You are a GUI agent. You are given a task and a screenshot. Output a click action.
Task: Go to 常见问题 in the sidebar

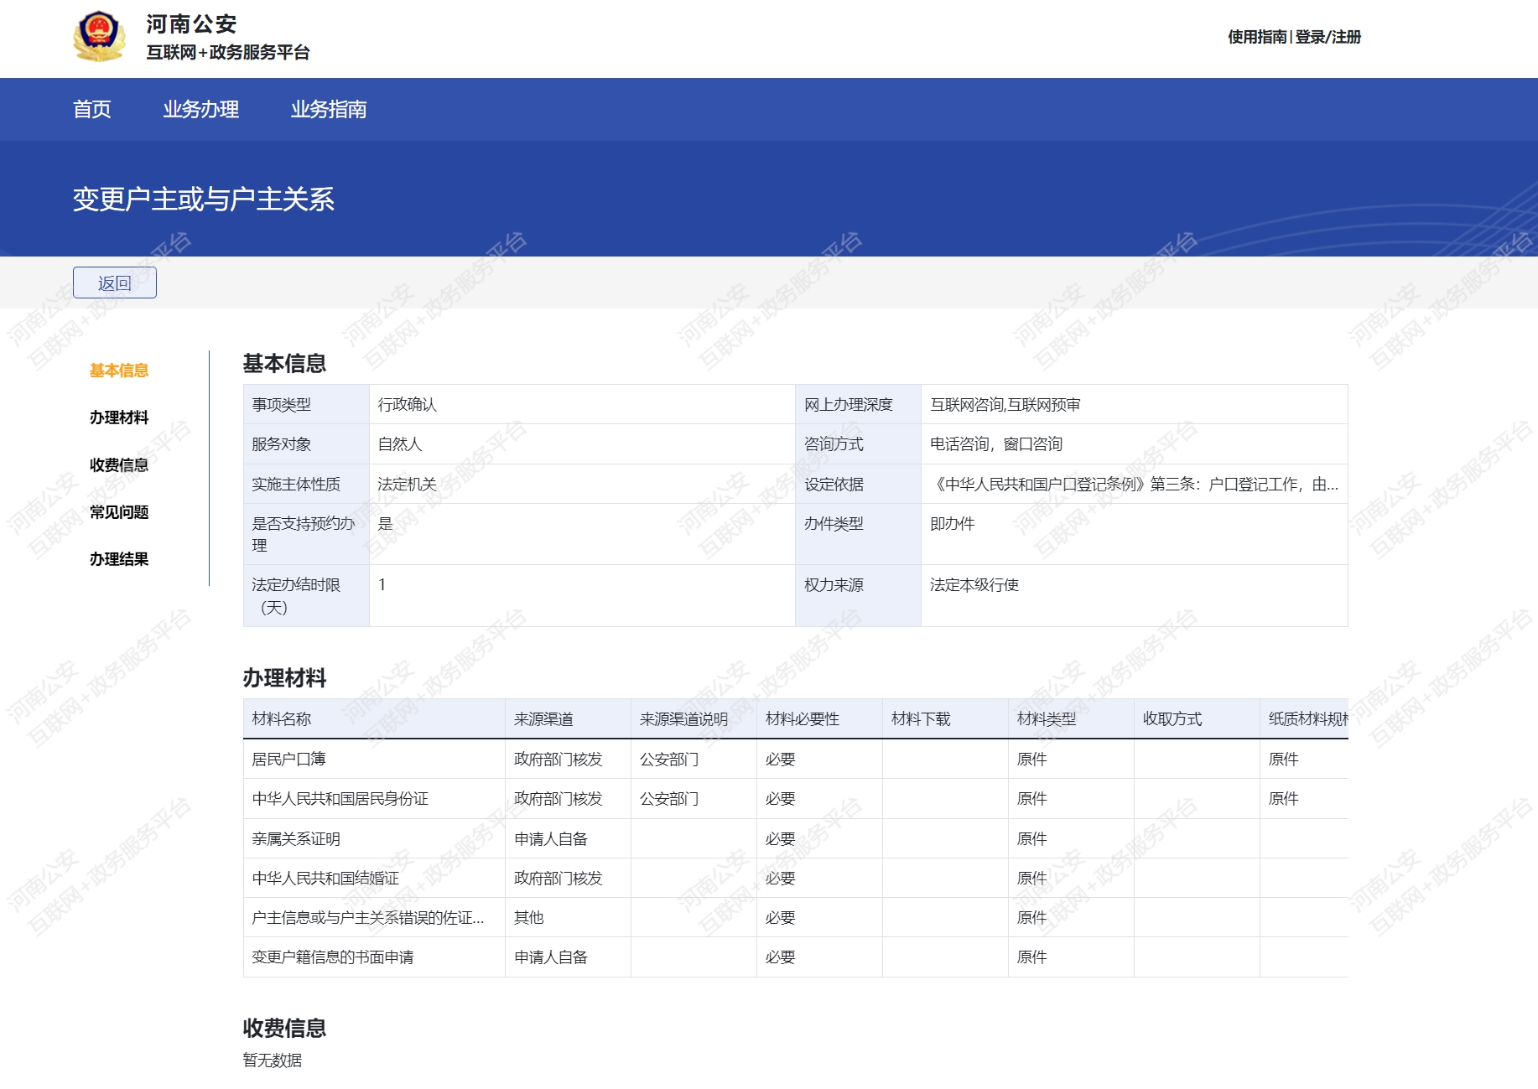pyautogui.click(x=118, y=512)
